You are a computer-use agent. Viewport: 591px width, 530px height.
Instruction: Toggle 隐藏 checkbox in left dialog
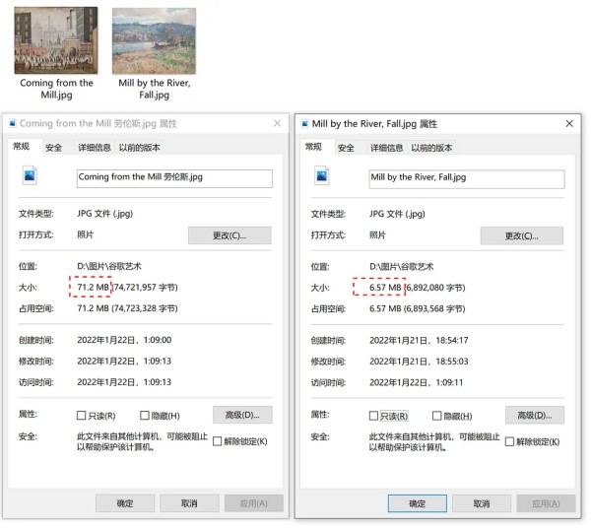coord(145,416)
